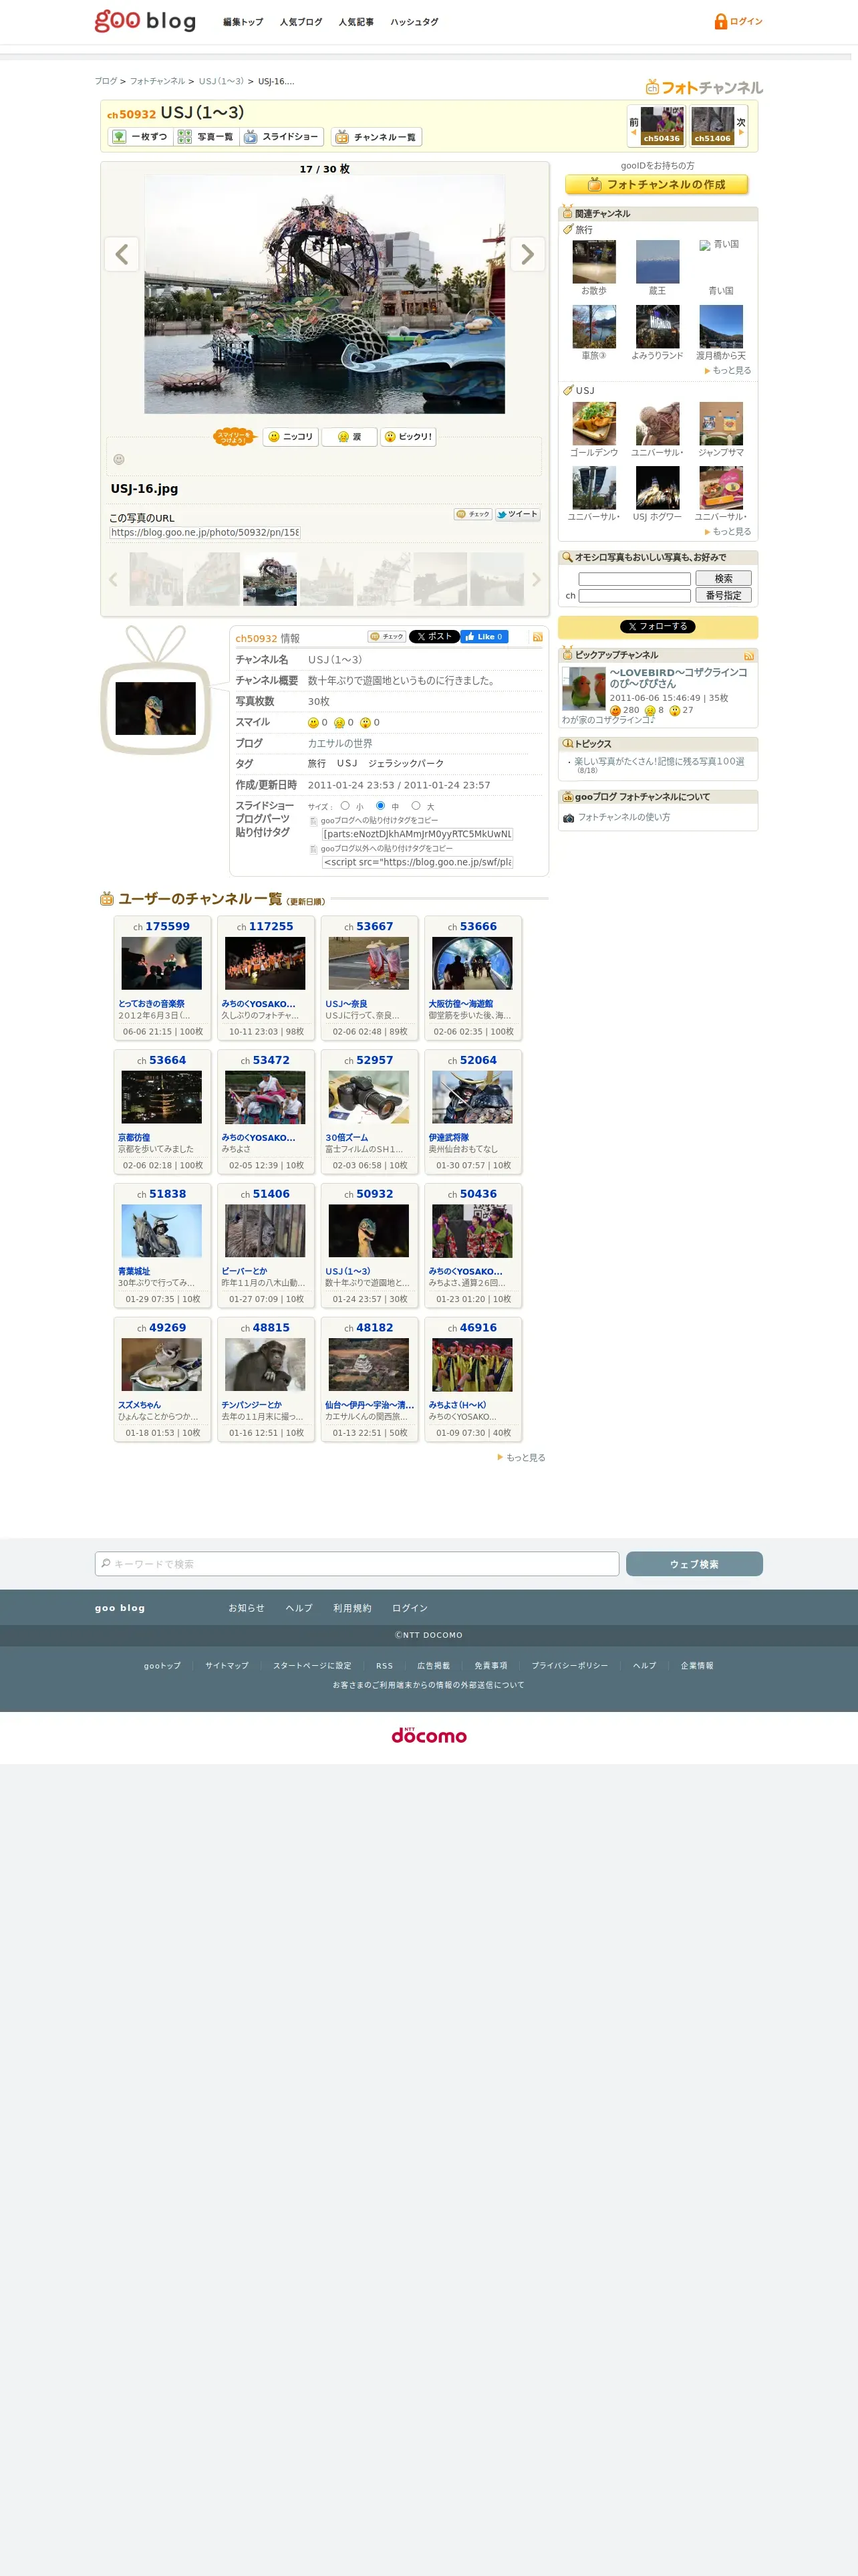This screenshot has height=2576, width=858.
Task: Click the ch number input field
Action: tap(634, 596)
